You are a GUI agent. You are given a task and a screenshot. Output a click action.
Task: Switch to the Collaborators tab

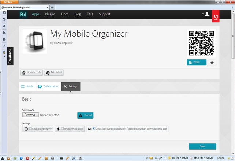tap(49, 86)
